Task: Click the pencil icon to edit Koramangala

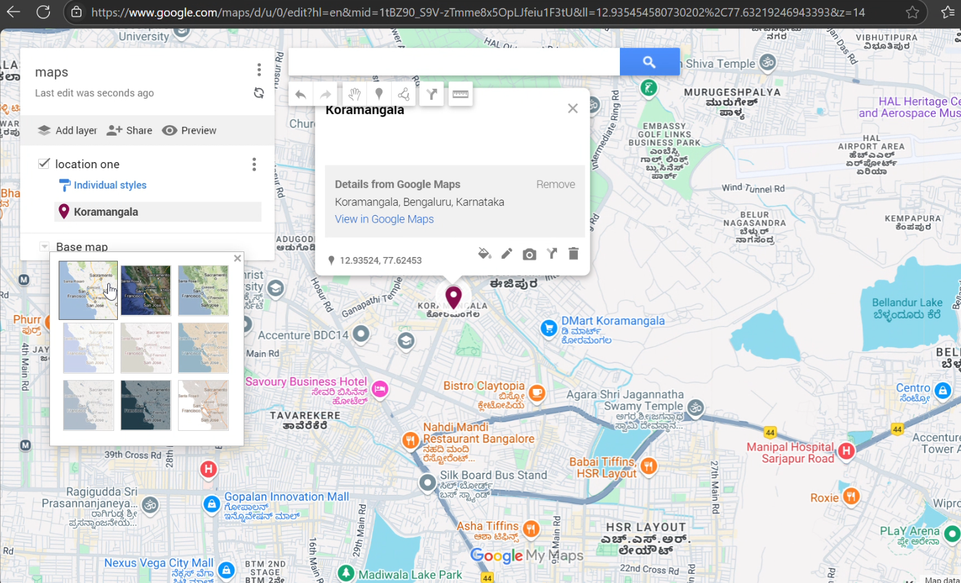Action: point(506,253)
